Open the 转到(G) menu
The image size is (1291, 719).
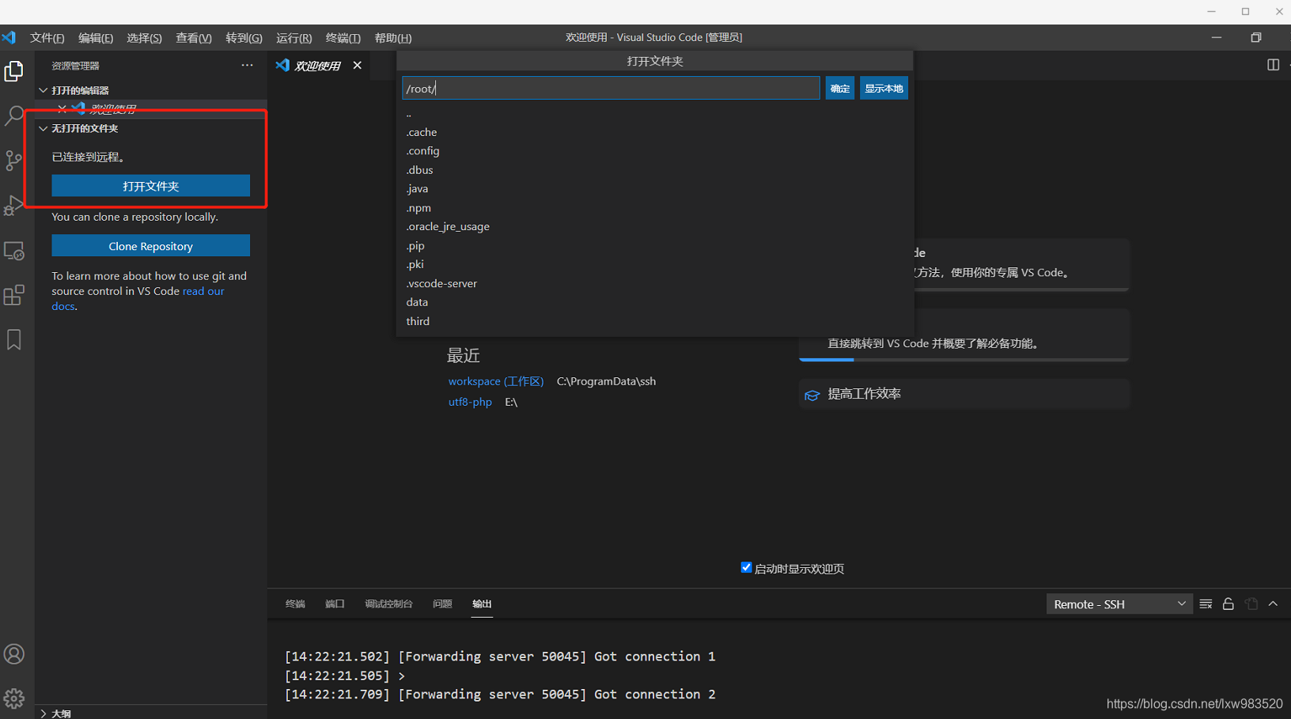tap(244, 38)
